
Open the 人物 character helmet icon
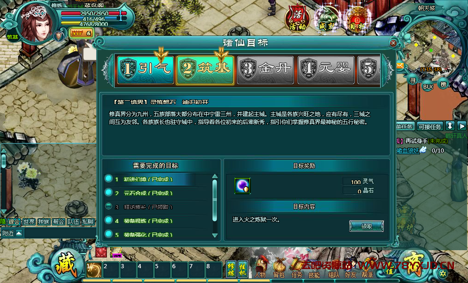[x=260, y=267]
